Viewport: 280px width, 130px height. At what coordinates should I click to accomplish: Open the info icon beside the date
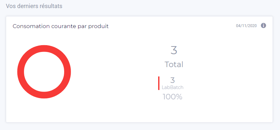[263, 25]
